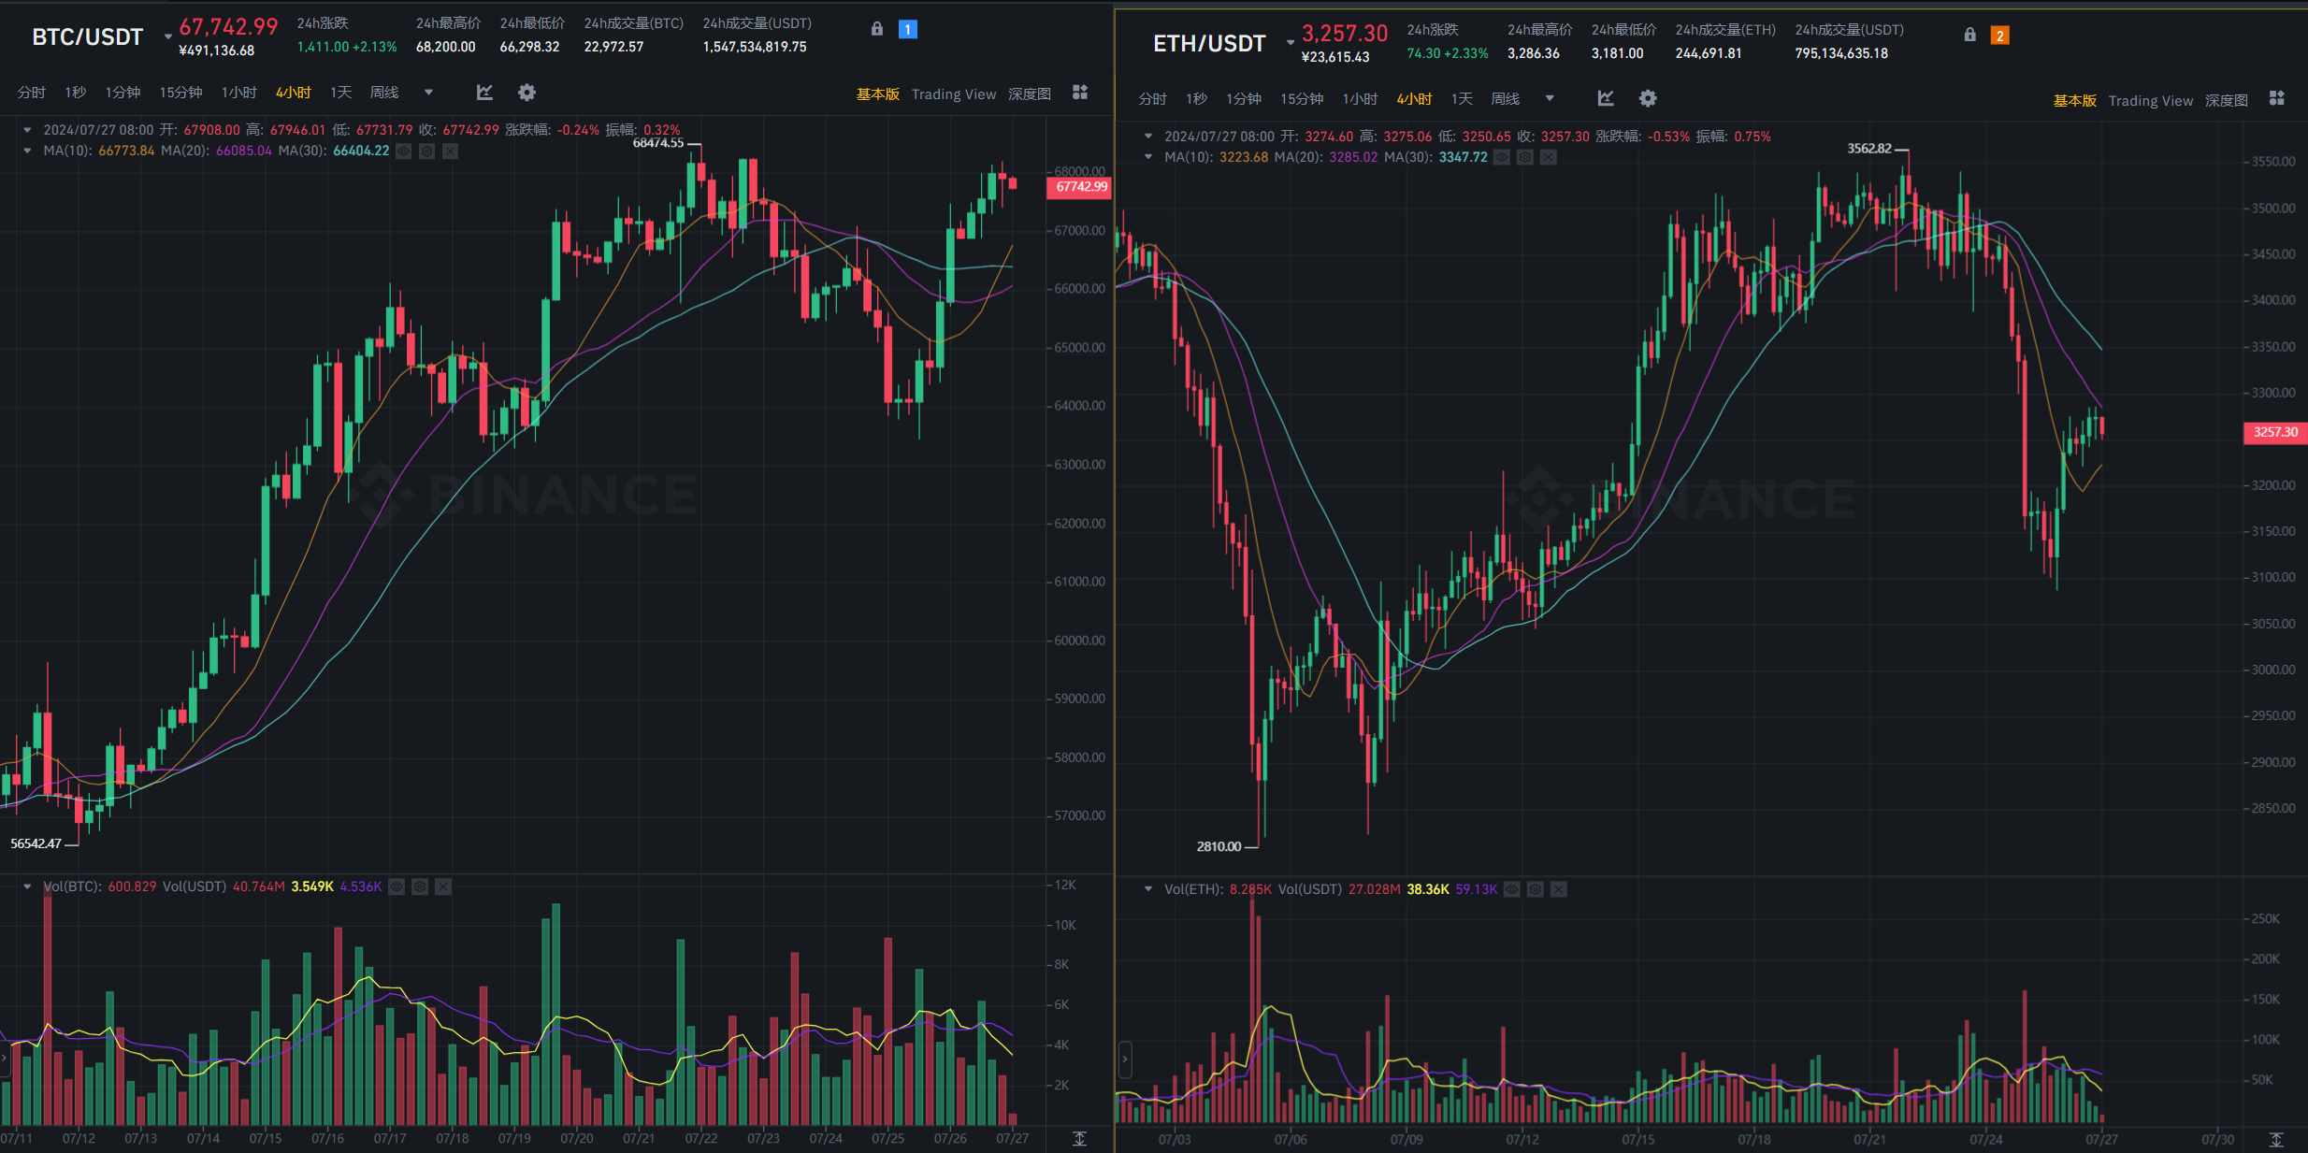Image resolution: width=2308 pixels, height=1153 pixels.
Task: Remove the Vol(ETH) volume indicator
Action: click(x=1558, y=889)
